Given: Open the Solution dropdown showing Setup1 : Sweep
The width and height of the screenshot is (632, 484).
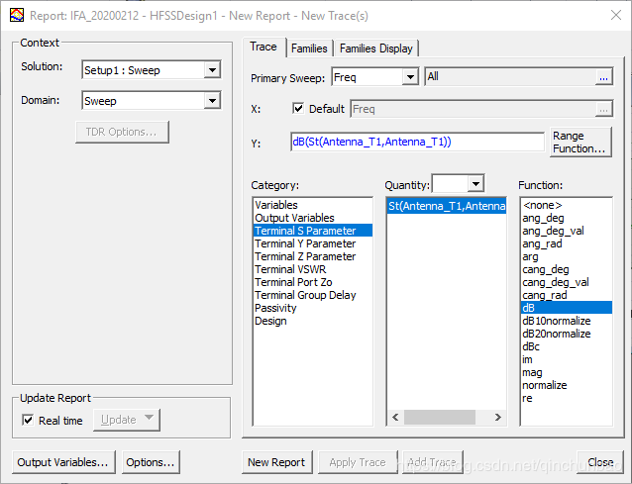Looking at the screenshot, I should tap(212, 70).
